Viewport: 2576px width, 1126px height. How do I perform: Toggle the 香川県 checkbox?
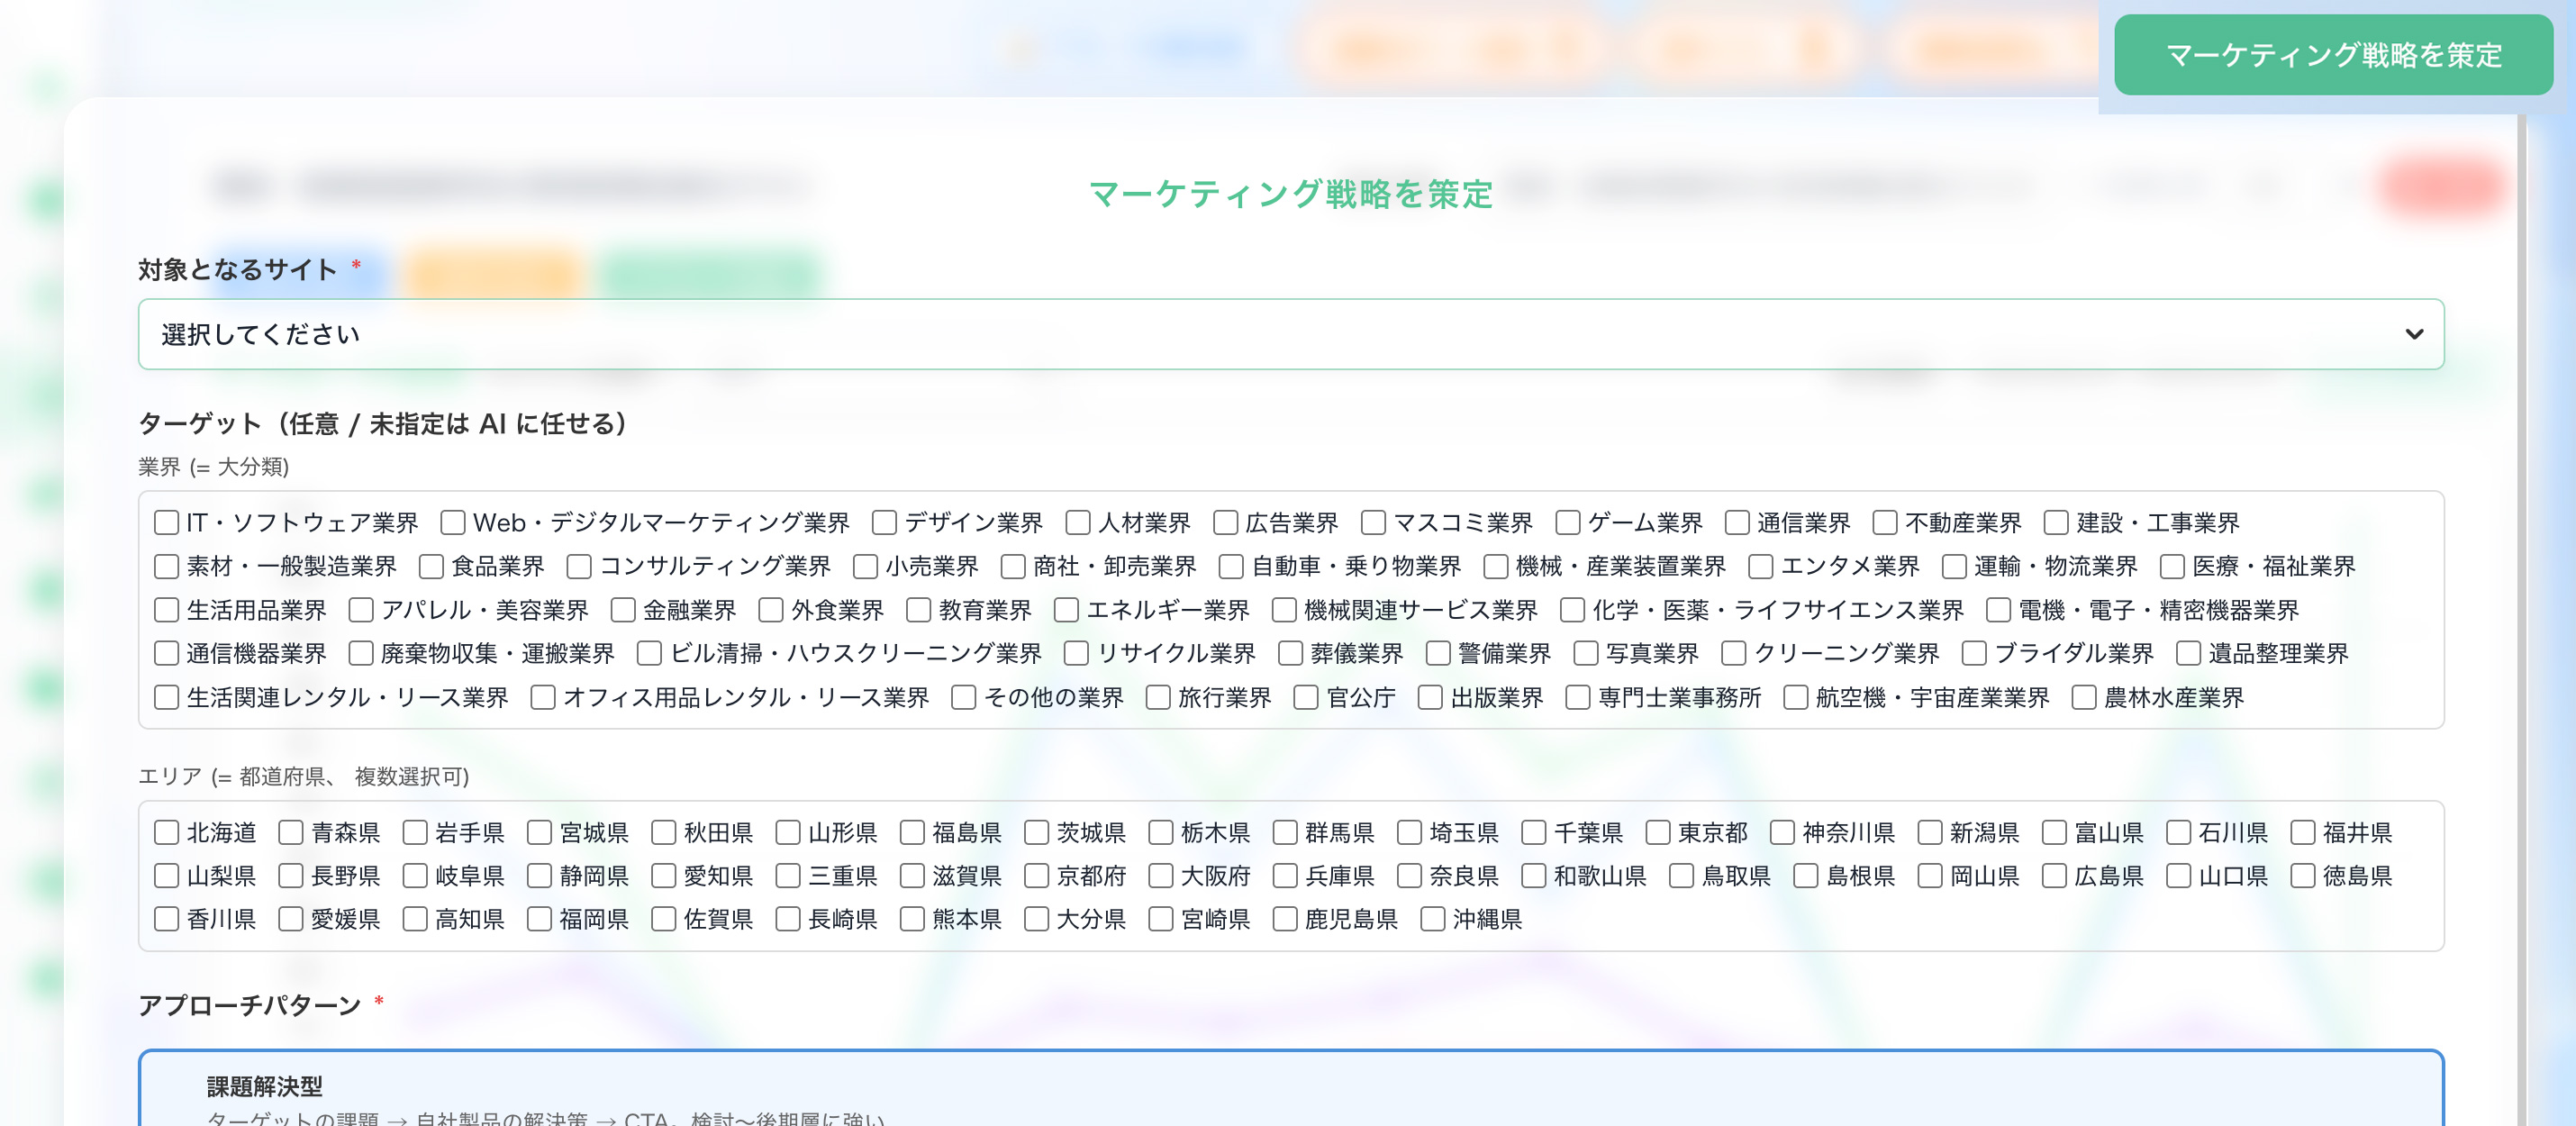tap(167, 919)
